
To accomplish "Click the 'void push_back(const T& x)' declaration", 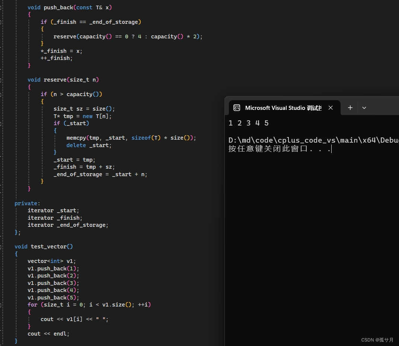I will coord(70,8).
